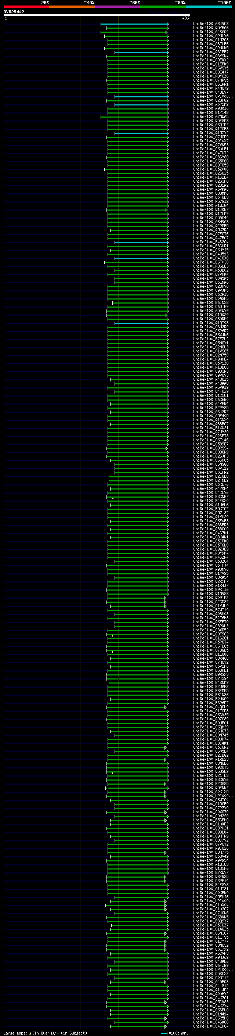This screenshot has width=235, height=1036.
Task: Click the hit label UniRef100_Q3IFE7
Action: (211, 52)
